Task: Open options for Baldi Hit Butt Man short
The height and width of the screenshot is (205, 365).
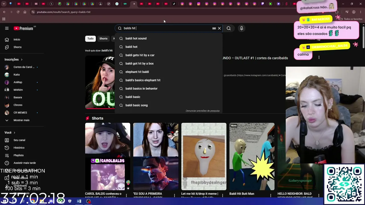Action: [271, 195]
